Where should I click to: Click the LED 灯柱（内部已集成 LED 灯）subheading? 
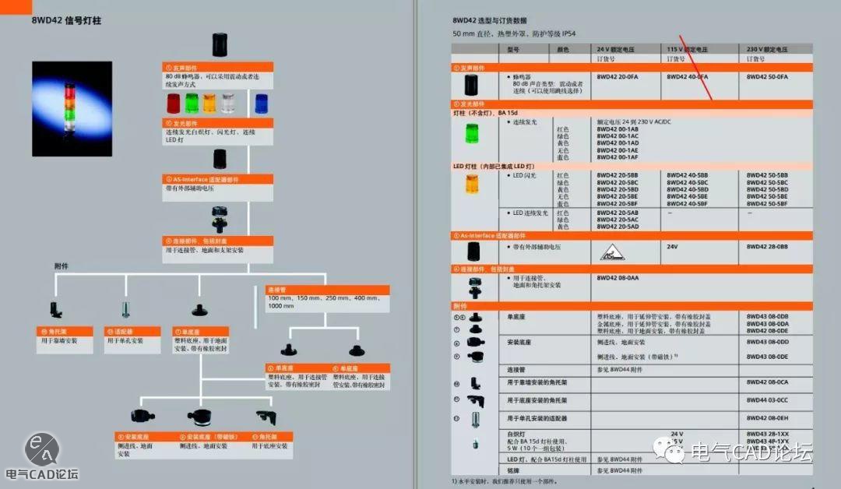tap(494, 166)
